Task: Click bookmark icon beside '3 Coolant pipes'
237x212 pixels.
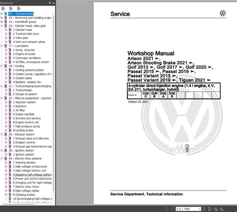Action: click(x=10, y=78)
